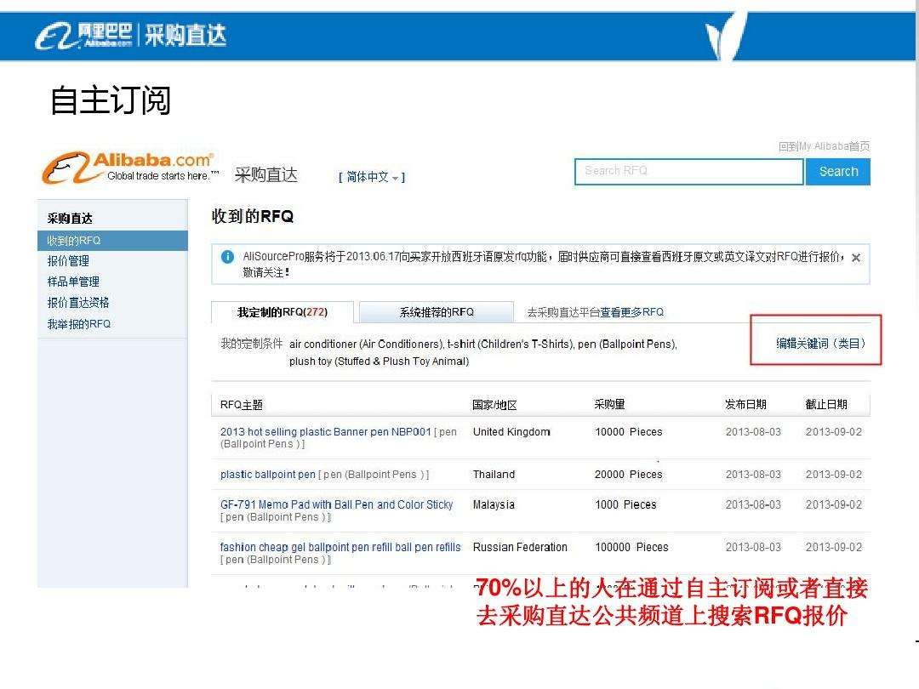The image size is (919, 689).
Task: Click the blue Search button
Action: click(x=838, y=172)
